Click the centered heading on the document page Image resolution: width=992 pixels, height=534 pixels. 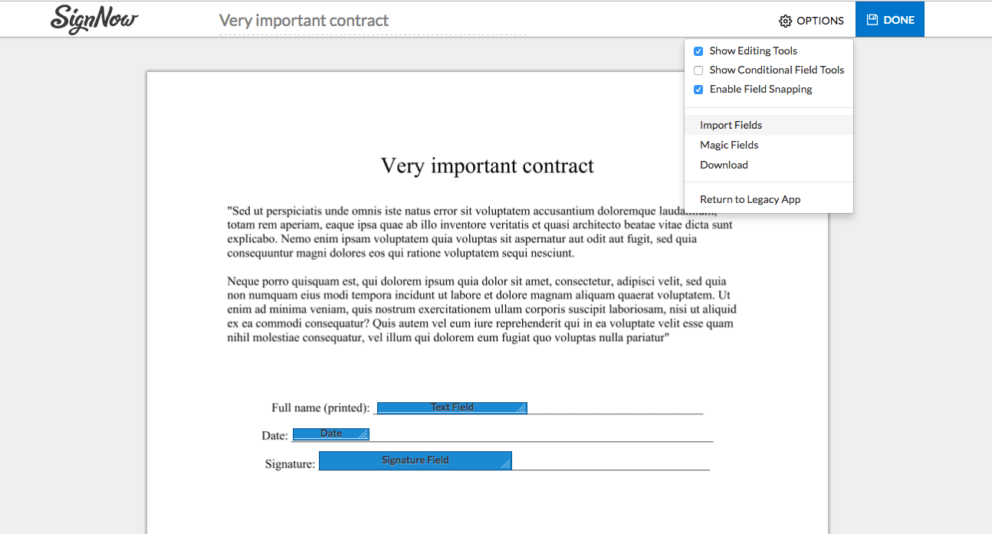[x=487, y=165]
